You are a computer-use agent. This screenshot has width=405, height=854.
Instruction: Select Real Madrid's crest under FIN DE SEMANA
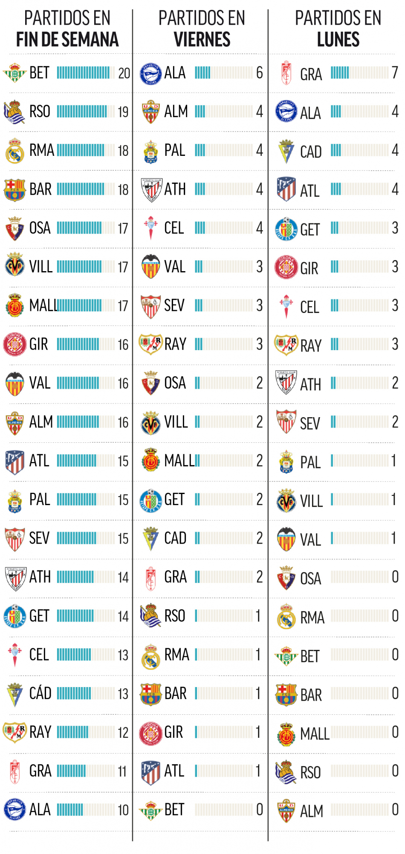coord(14,151)
